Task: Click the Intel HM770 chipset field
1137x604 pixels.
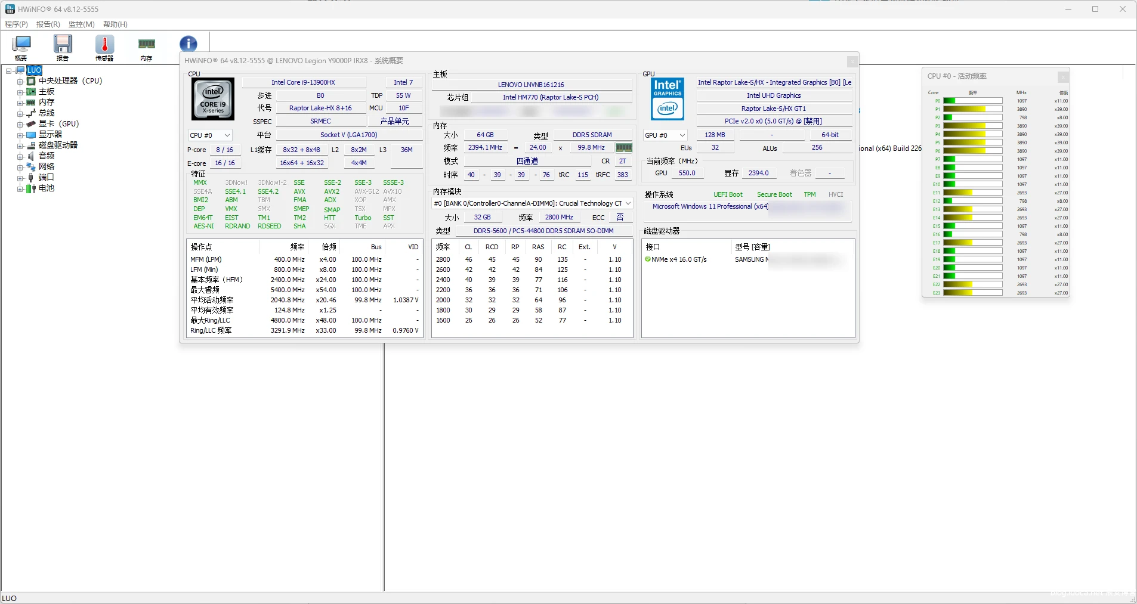Action: (551, 97)
